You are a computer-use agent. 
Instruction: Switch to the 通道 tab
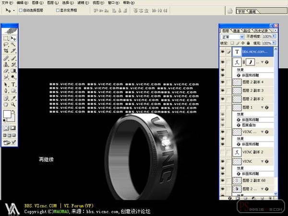point(237,31)
